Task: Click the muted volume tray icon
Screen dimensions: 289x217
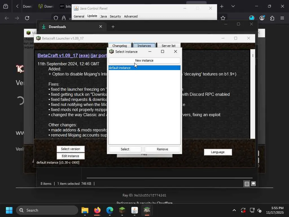Action: click(x=259, y=210)
